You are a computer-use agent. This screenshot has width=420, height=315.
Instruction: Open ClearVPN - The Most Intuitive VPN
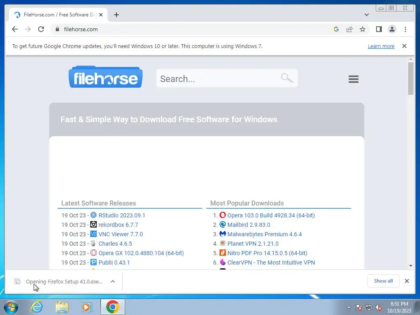coord(271,262)
